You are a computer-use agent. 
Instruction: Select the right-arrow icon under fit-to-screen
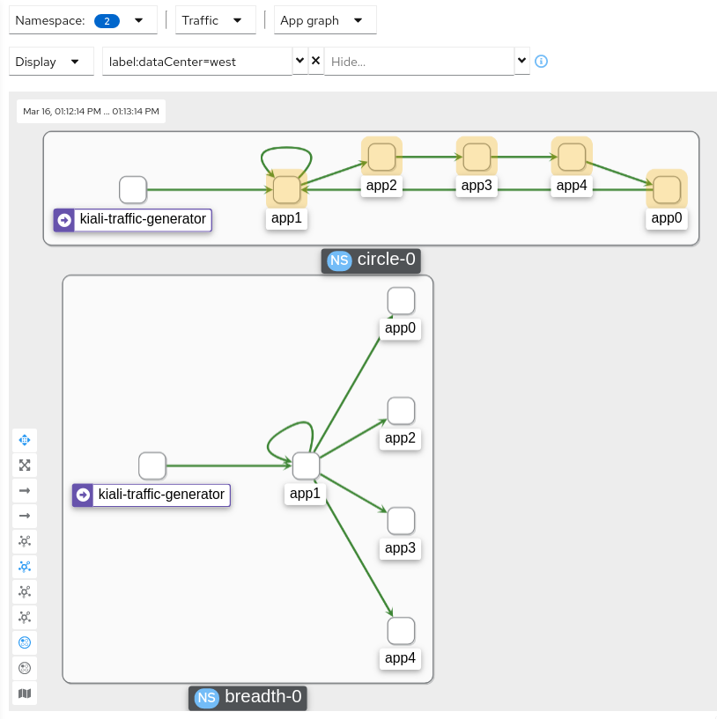coord(24,490)
